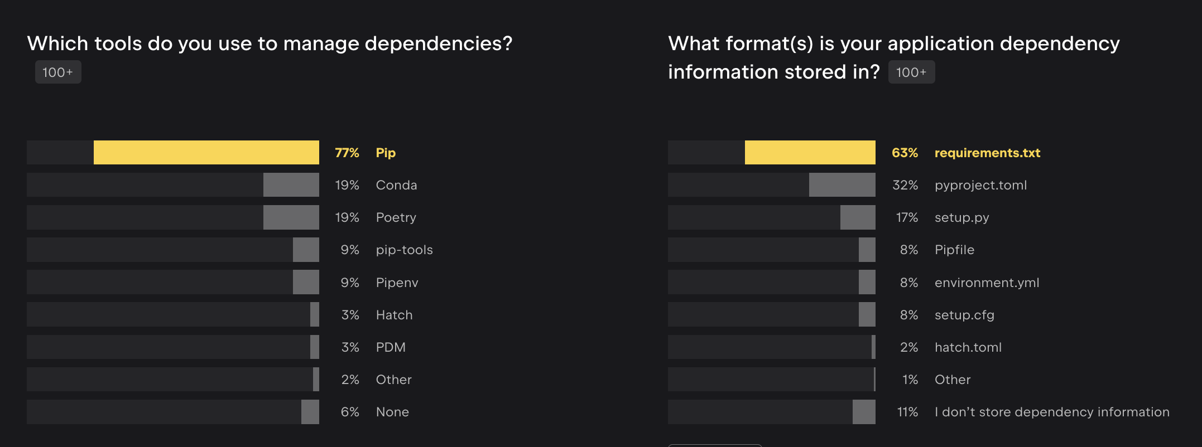Click the 77% Pip percentage value
The height and width of the screenshot is (447, 1202).
click(347, 153)
